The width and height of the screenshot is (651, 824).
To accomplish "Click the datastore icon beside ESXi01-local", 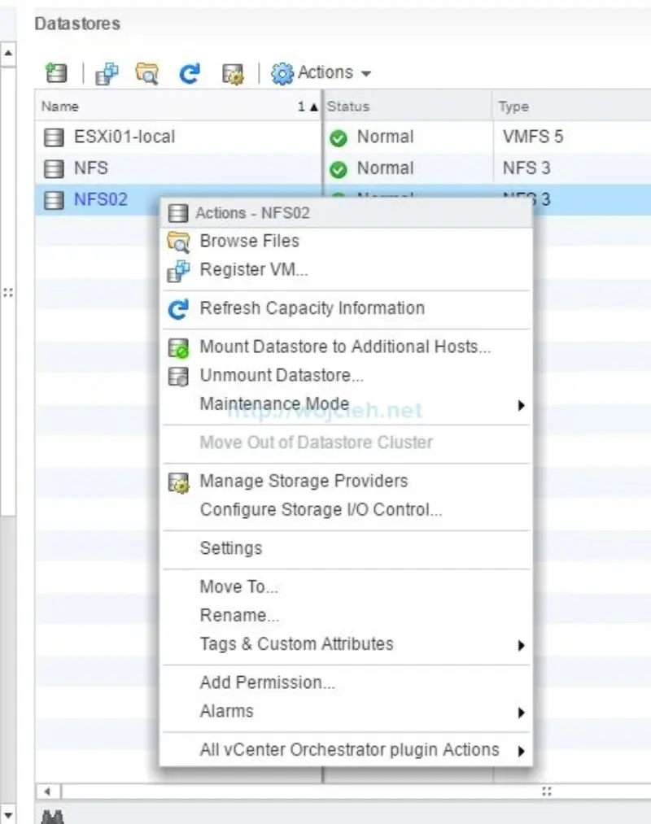I will pyautogui.click(x=53, y=137).
